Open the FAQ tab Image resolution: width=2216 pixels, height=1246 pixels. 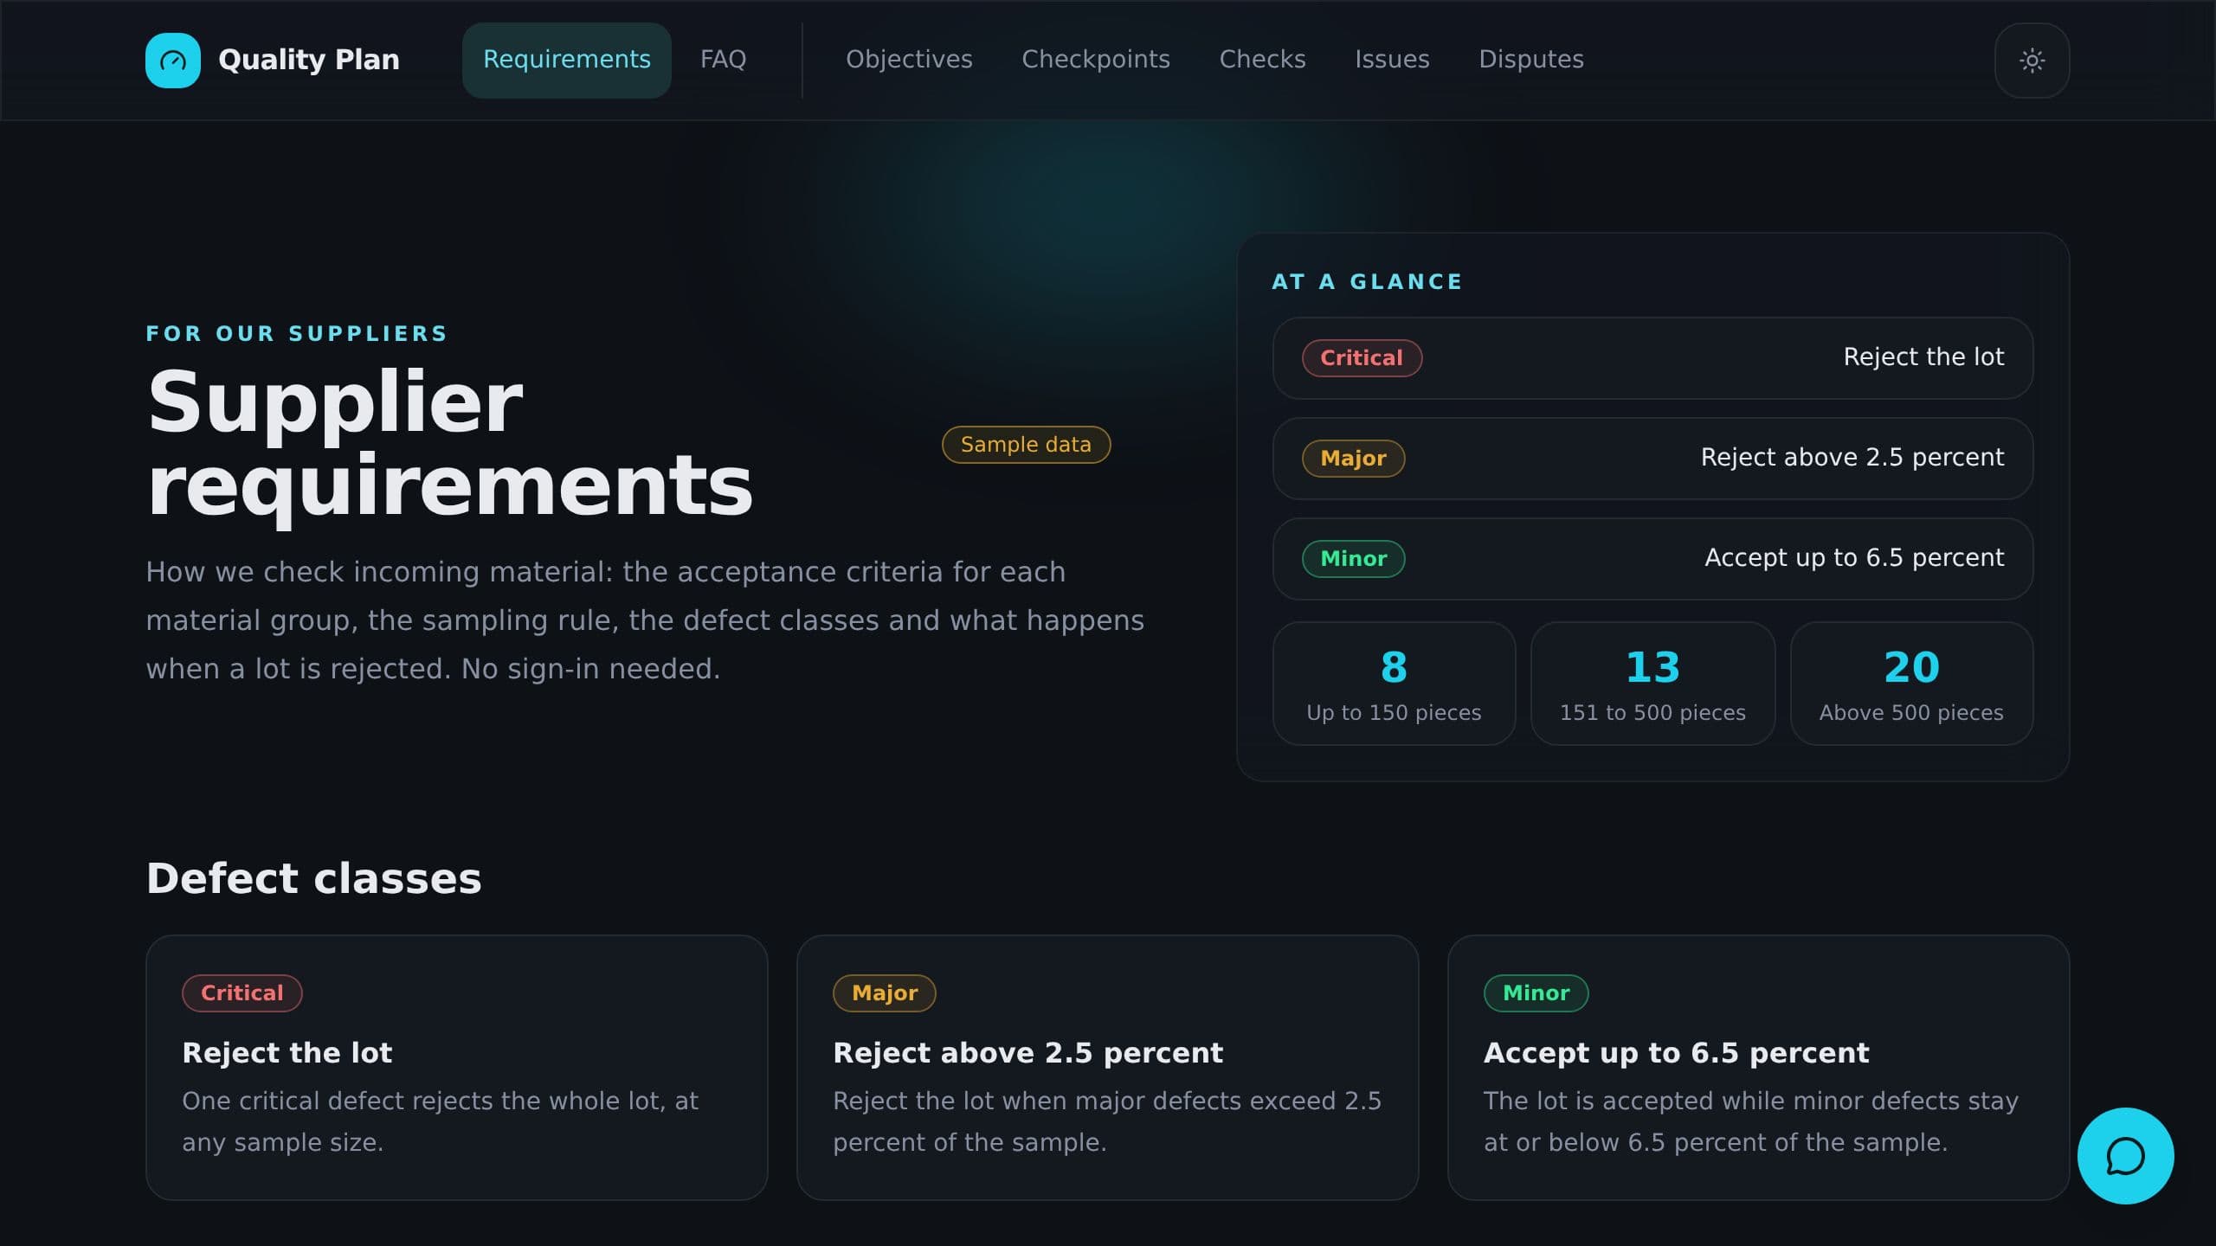[x=723, y=60]
